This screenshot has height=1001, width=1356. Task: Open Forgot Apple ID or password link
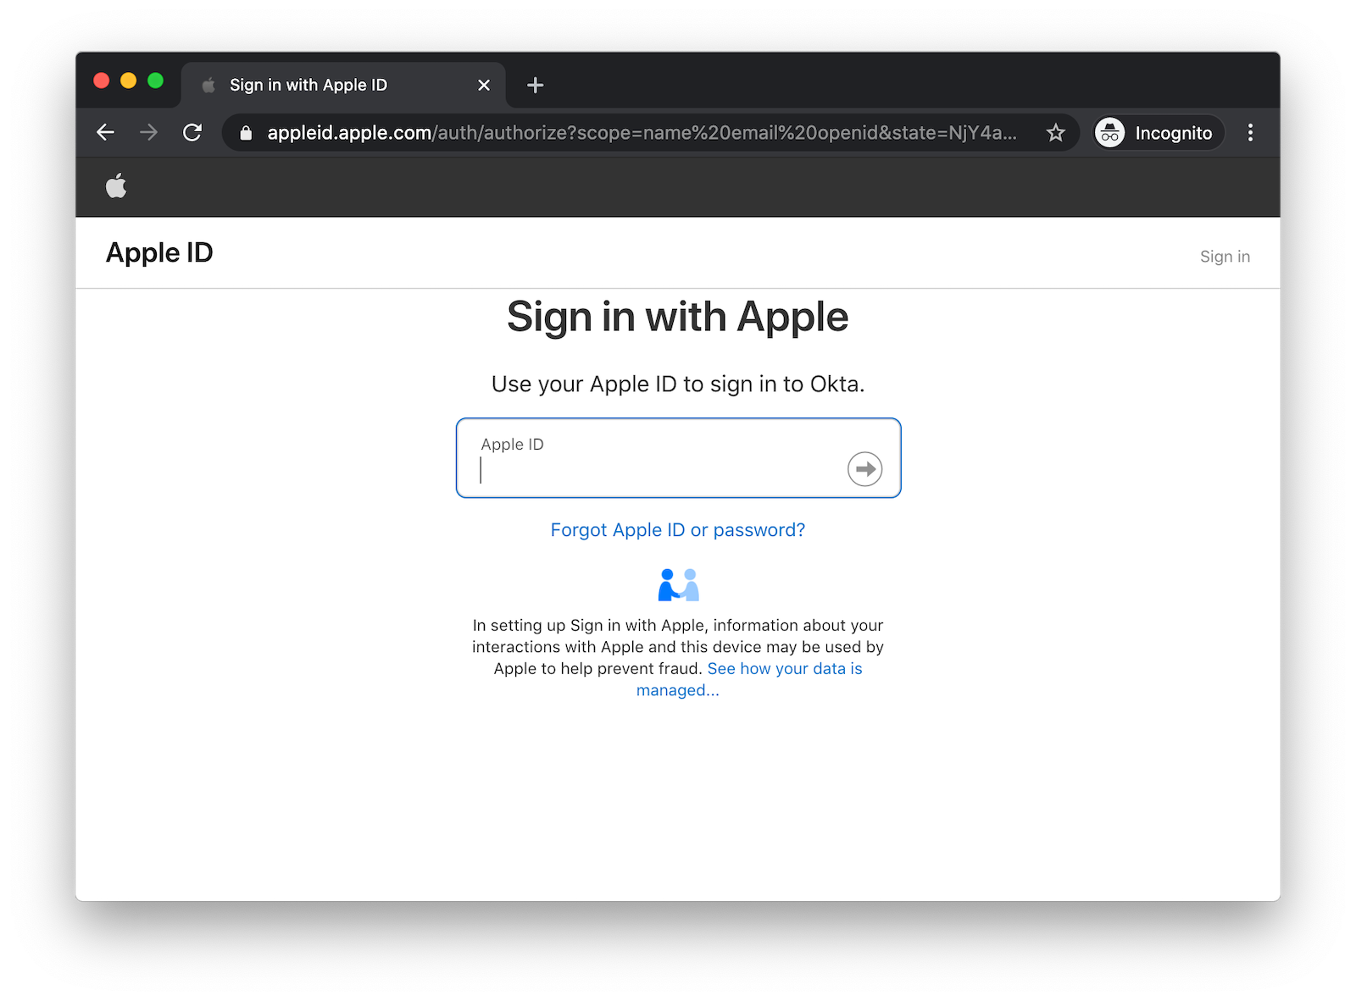(677, 530)
